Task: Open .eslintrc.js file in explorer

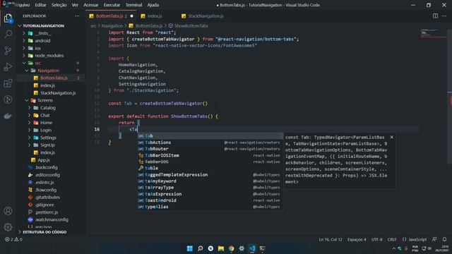Action: pos(44,182)
